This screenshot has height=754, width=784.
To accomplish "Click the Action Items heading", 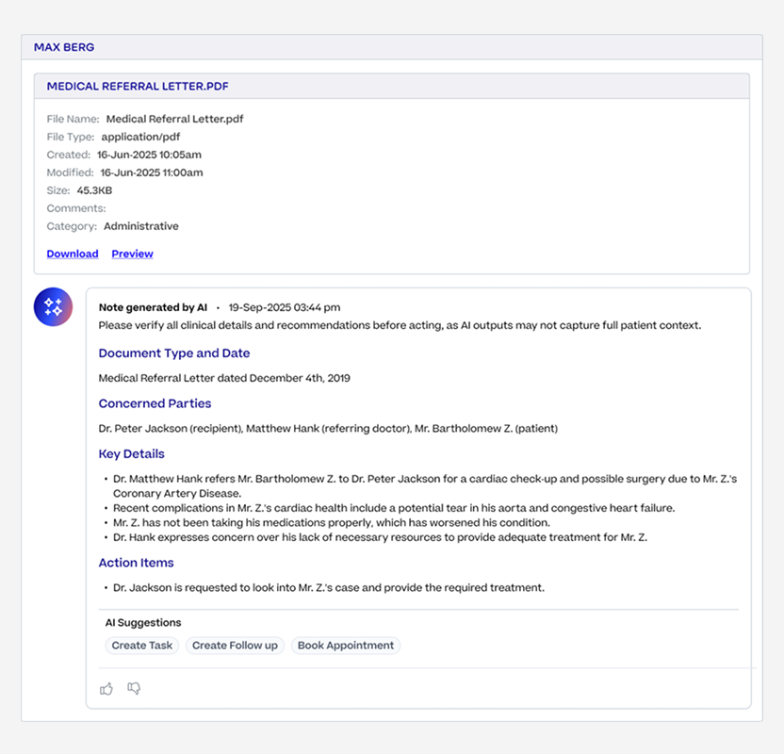I will tap(136, 563).
